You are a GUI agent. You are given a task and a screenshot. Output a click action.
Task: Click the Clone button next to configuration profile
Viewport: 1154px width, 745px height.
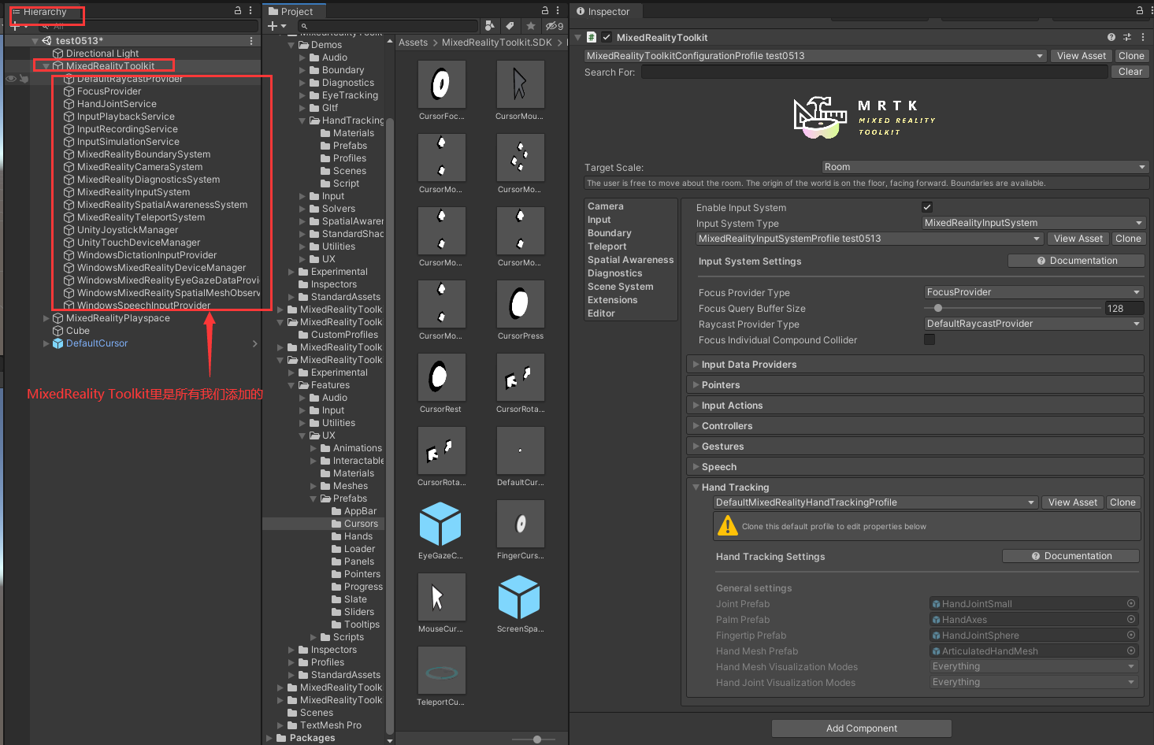(x=1132, y=55)
